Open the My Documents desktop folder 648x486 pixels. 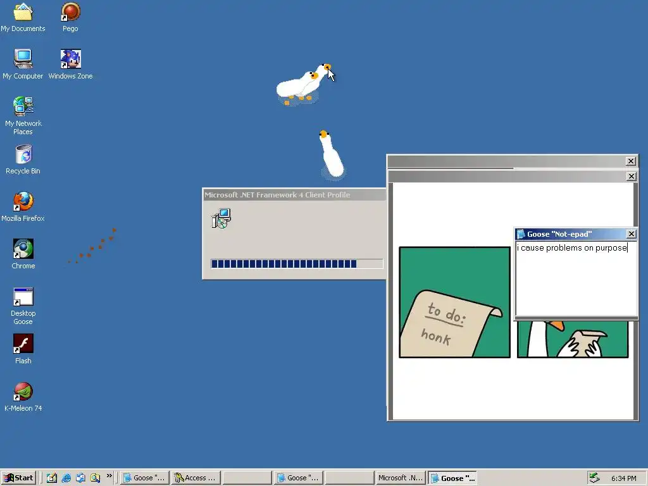point(23,17)
